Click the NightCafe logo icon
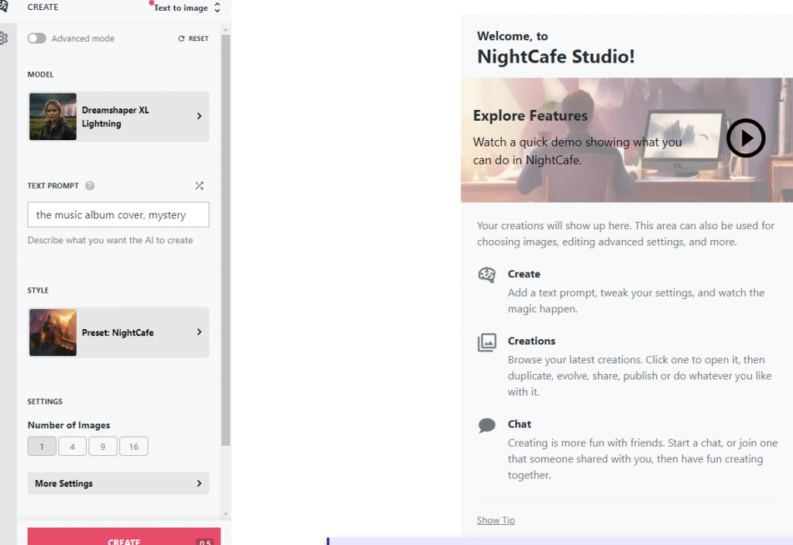The image size is (793, 545). [x=3, y=7]
